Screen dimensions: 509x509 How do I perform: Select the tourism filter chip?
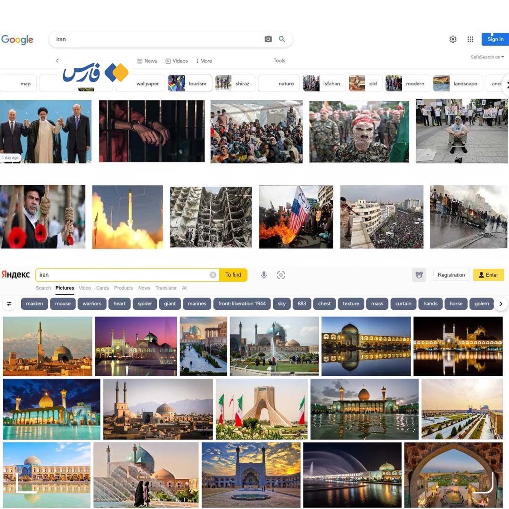tap(190, 83)
